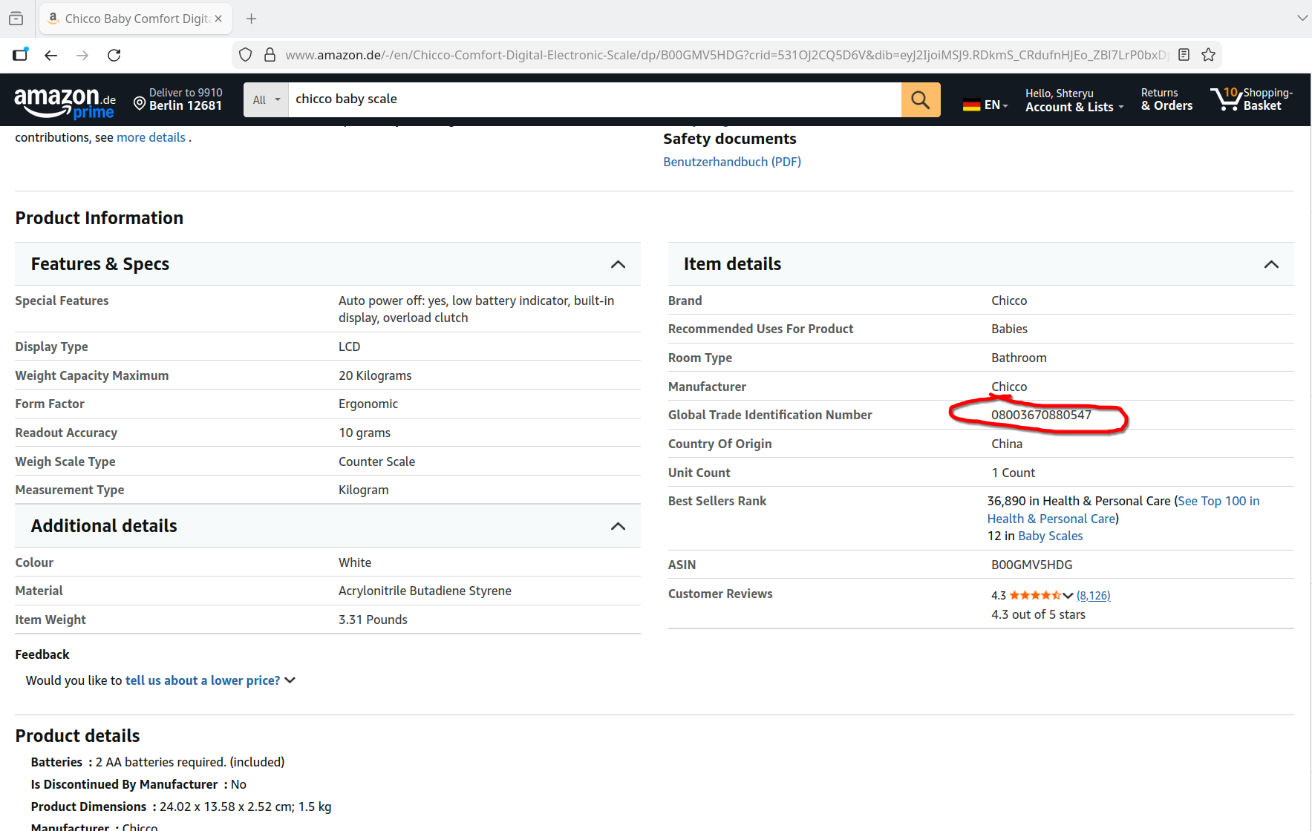Go back using the browser back arrow
Image resolution: width=1312 pixels, height=831 pixels.
pyautogui.click(x=50, y=55)
